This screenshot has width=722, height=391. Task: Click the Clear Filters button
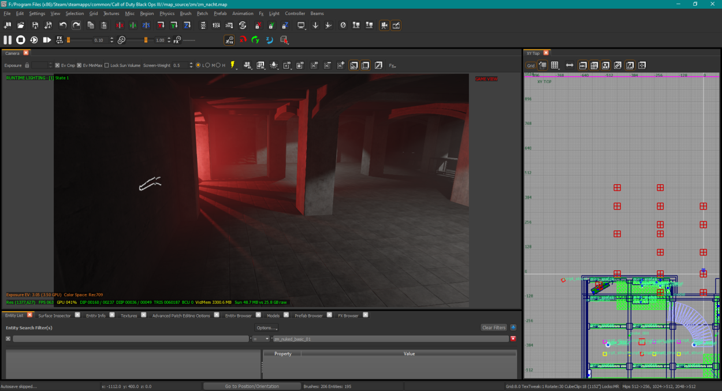pyautogui.click(x=493, y=327)
